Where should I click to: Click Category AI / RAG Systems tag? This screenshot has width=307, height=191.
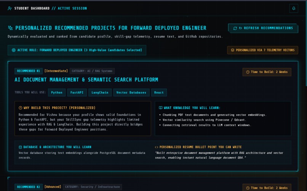[92, 71]
